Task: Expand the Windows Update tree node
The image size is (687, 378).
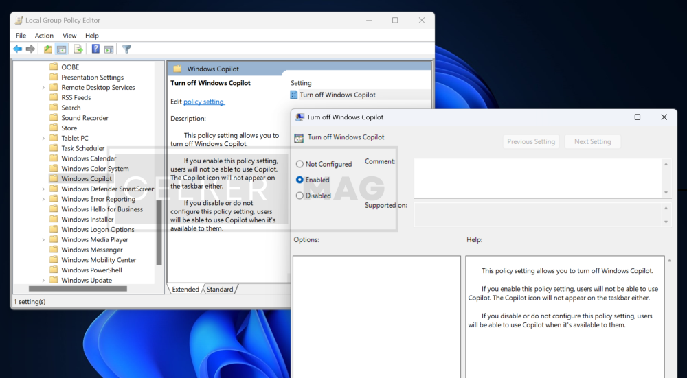Action: [43, 281]
